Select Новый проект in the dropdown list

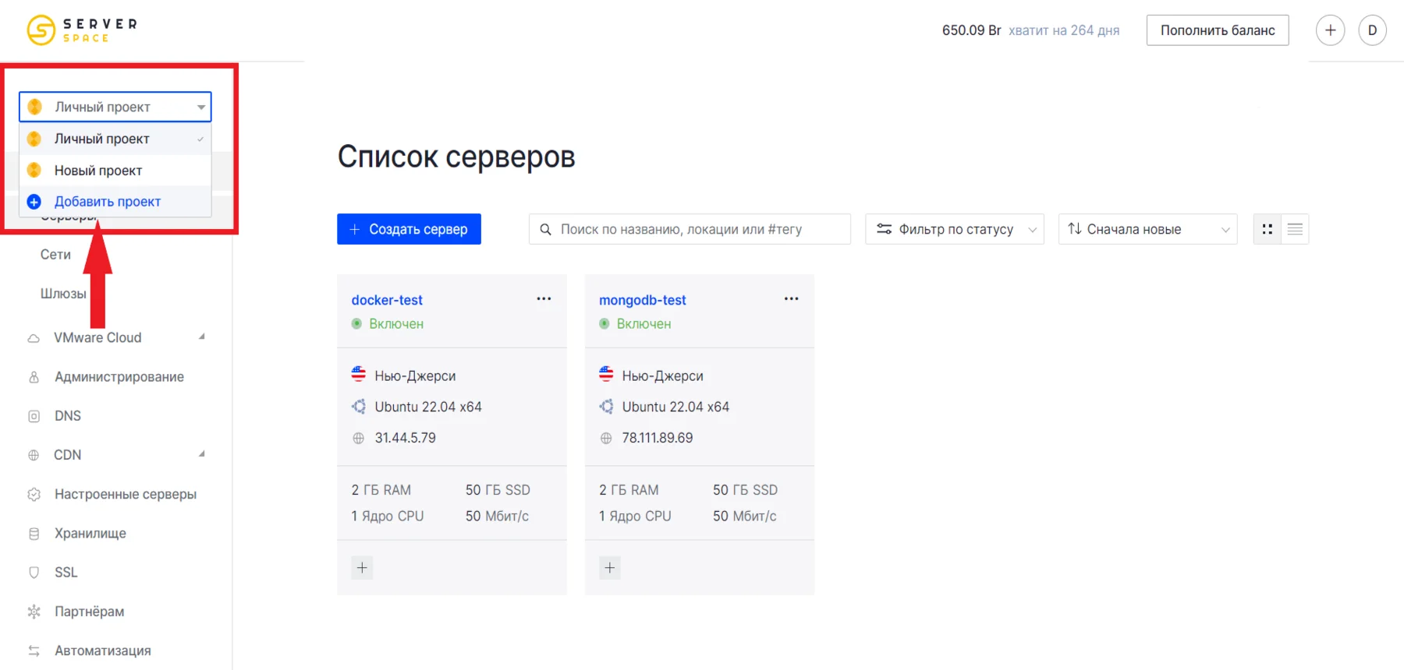point(115,170)
